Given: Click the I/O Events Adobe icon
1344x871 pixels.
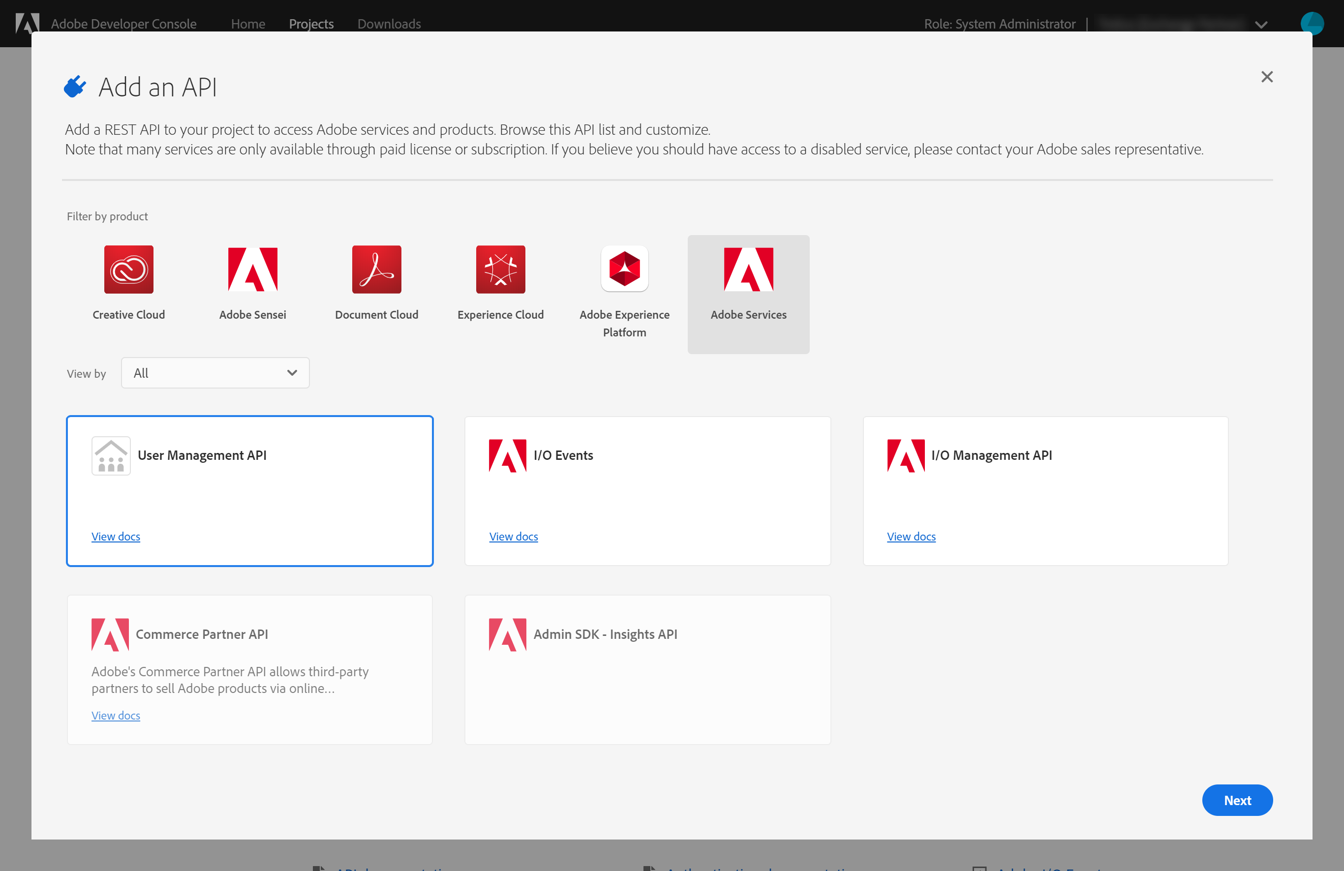Looking at the screenshot, I should click(507, 455).
